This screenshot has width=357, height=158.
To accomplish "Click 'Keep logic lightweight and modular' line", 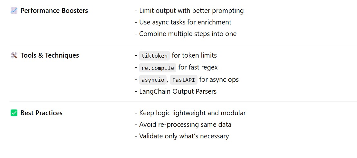I will (x=192, y=113).
